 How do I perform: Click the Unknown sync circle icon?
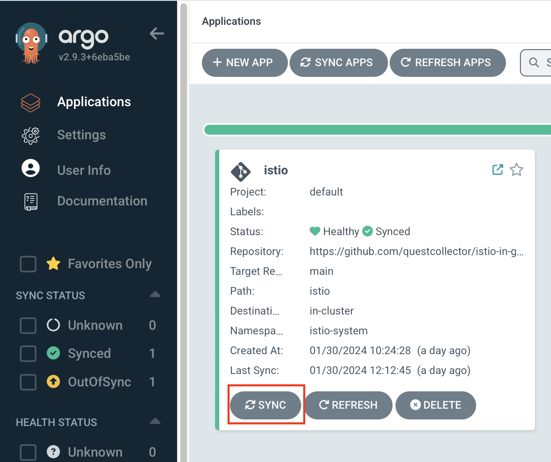click(53, 325)
